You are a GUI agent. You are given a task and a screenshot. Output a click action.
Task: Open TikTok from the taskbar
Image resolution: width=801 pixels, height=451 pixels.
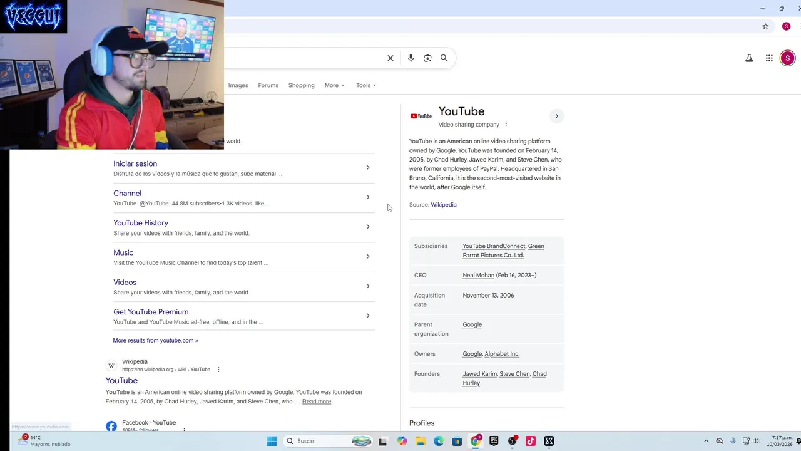pos(531,441)
